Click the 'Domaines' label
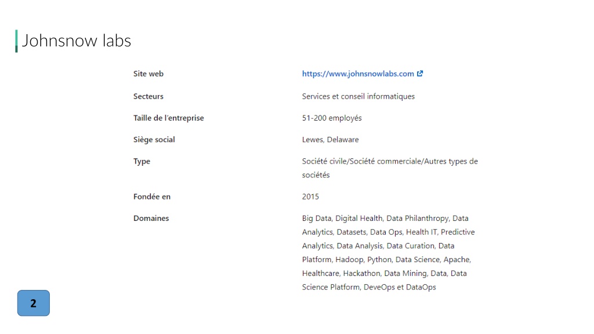 tap(151, 218)
